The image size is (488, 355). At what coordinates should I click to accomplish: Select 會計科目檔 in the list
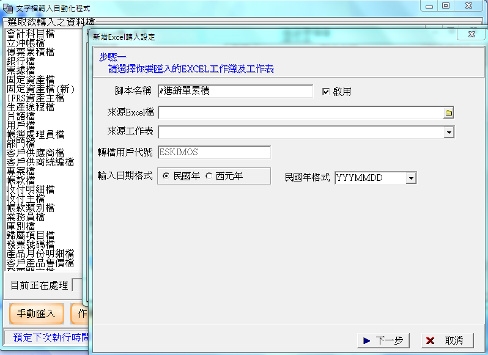click(30, 34)
